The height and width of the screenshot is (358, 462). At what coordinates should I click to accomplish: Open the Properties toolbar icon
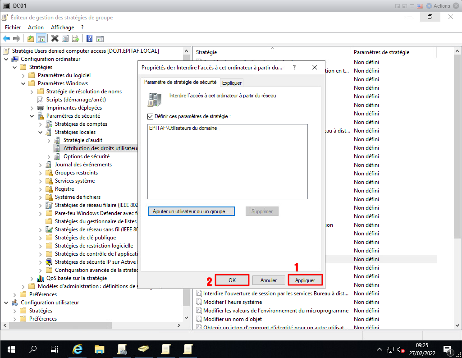[x=65, y=38]
